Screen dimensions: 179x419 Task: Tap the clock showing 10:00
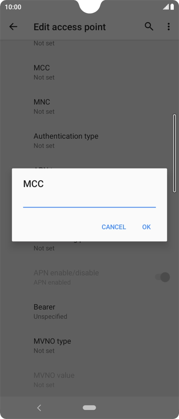tap(13, 7)
